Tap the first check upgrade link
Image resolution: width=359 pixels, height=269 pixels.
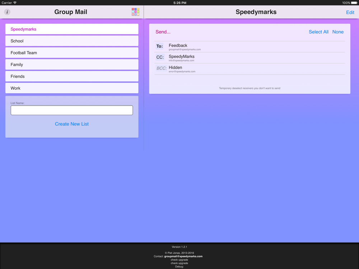tap(179, 260)
